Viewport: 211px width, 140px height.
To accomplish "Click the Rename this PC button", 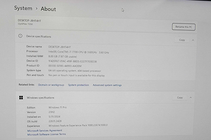I will point(184,27).
